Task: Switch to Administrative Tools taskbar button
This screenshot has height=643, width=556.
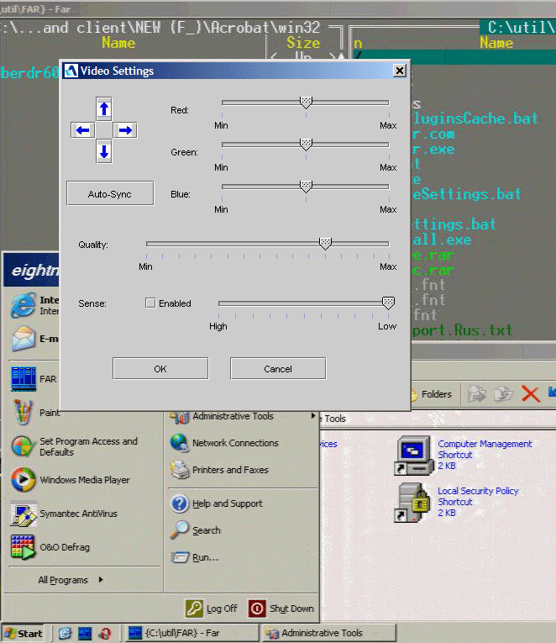Action: [x=328, y=633]
